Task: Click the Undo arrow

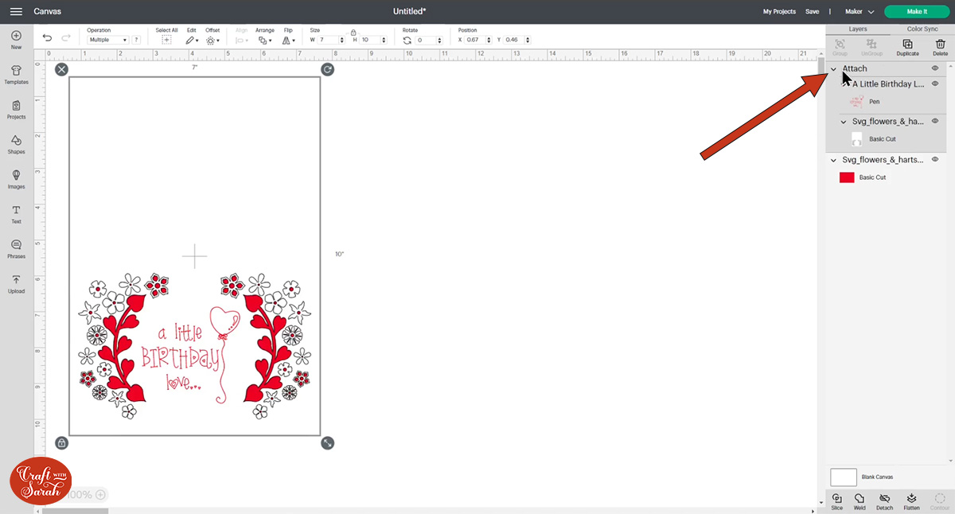Action: click(47, 38)
